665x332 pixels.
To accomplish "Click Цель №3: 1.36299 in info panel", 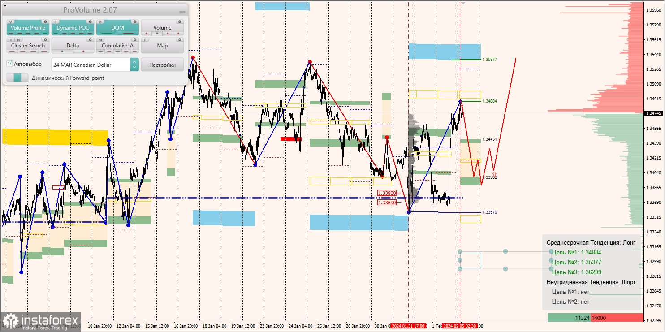I will point(577,272).
